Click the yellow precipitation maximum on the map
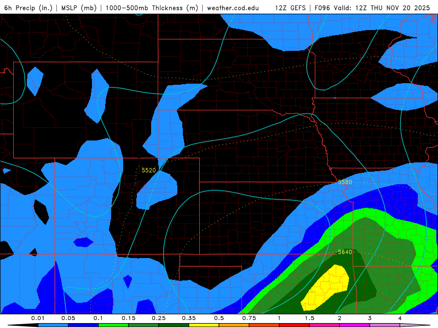 327,288
